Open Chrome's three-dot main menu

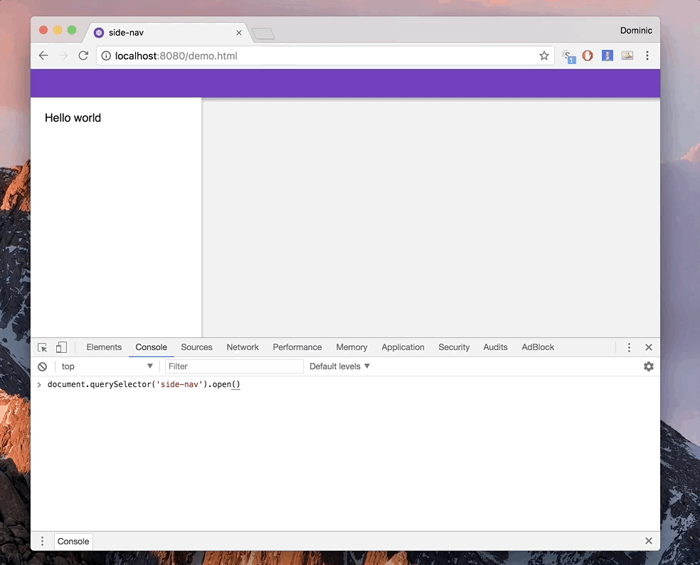click(647, 56)
